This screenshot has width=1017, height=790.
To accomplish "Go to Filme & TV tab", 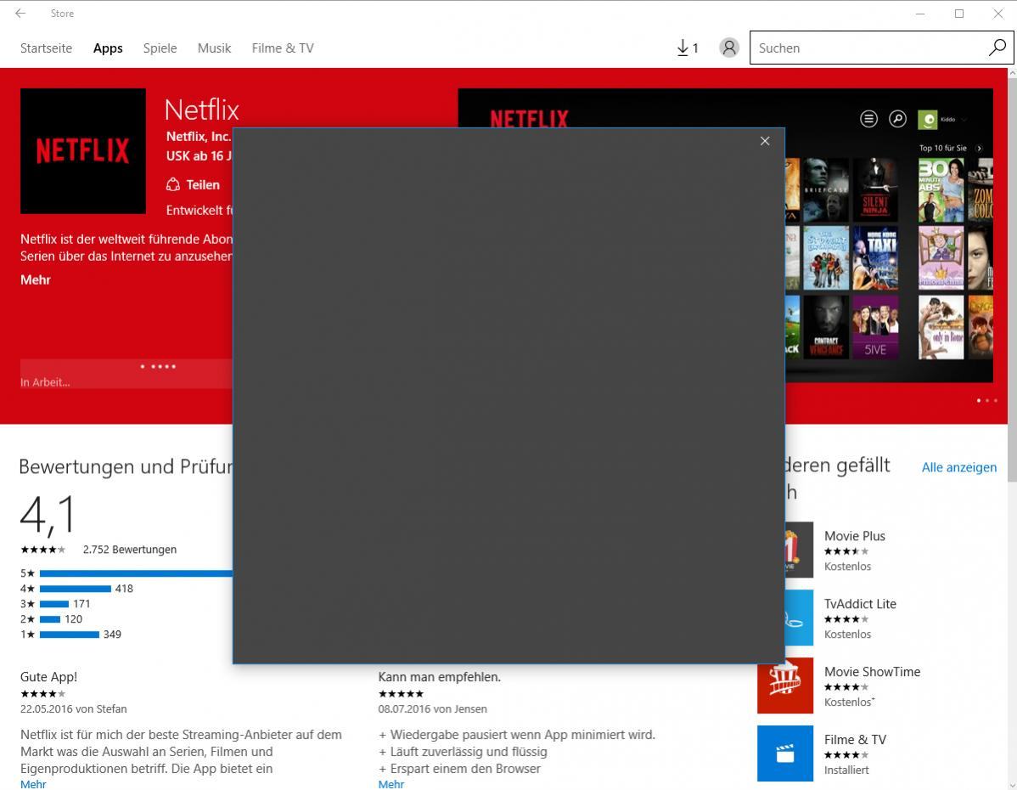I will coord(283,48).
